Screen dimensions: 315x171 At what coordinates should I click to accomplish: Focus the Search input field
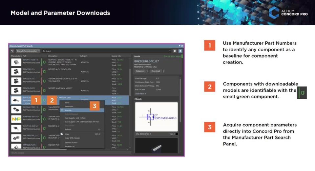pos(106,51)
